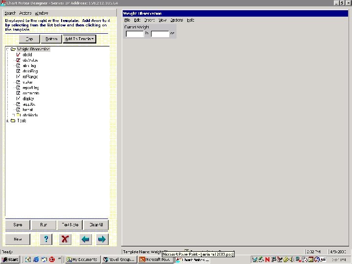The image size is (352, 264).
Task: Click the 3:02 PM status bar time
Action: pos(313,252)
